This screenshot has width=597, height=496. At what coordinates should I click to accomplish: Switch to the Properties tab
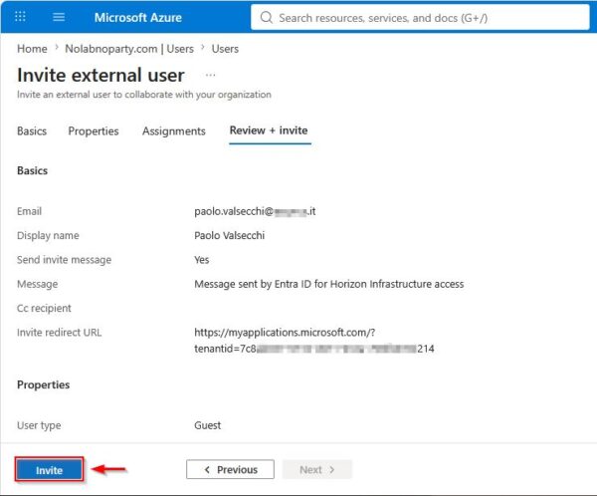tap(94, 130)
